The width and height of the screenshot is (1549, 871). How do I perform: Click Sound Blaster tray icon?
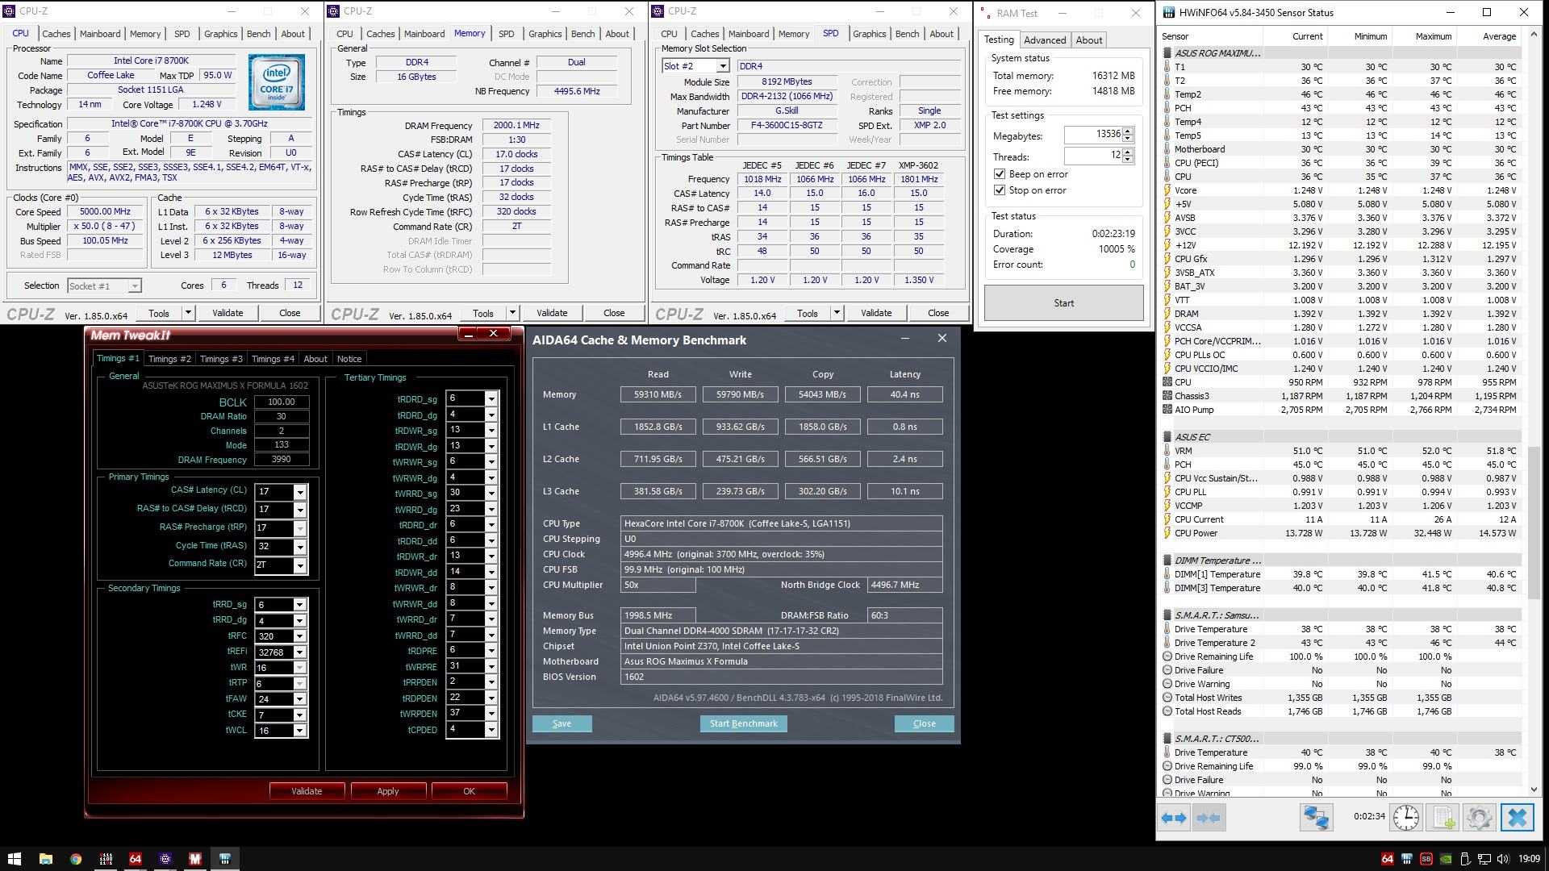pos(1426,859)
